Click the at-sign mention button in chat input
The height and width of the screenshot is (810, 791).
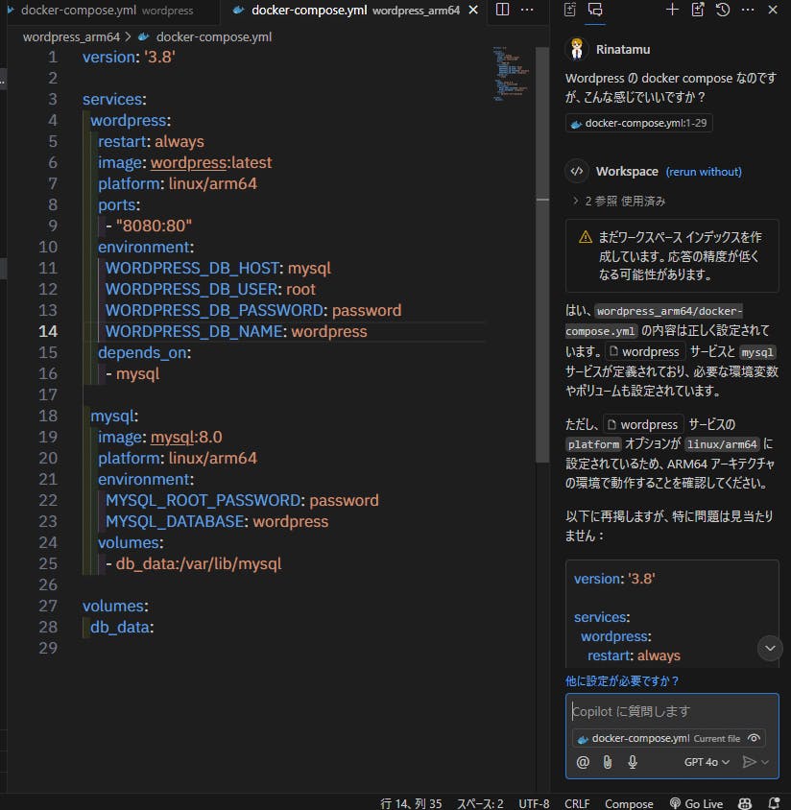pos(583,762)
